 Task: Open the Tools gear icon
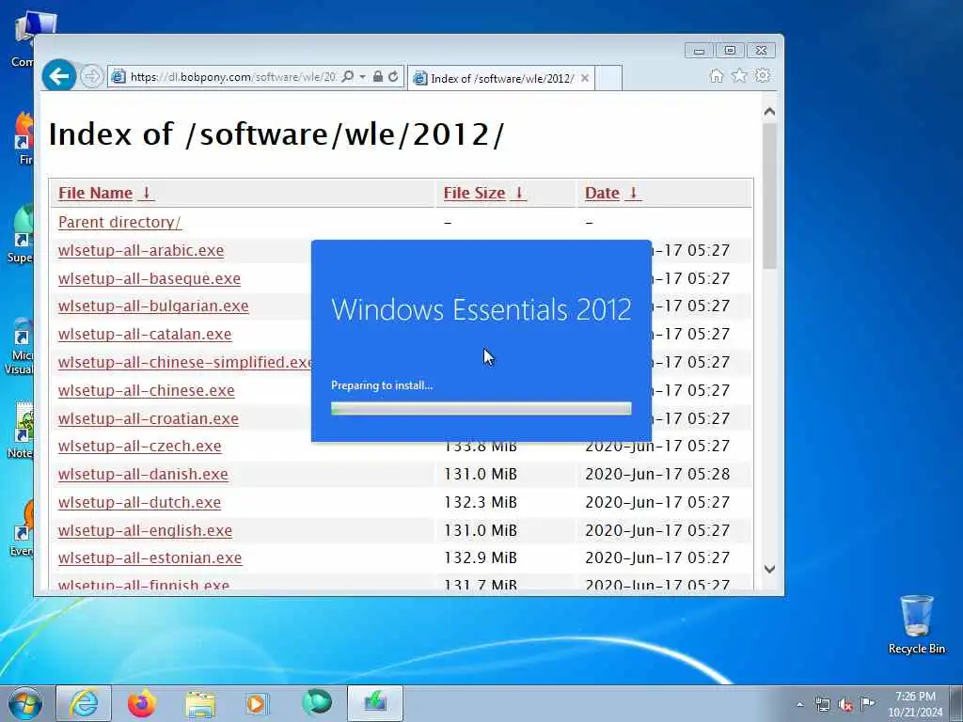[763, 75]
